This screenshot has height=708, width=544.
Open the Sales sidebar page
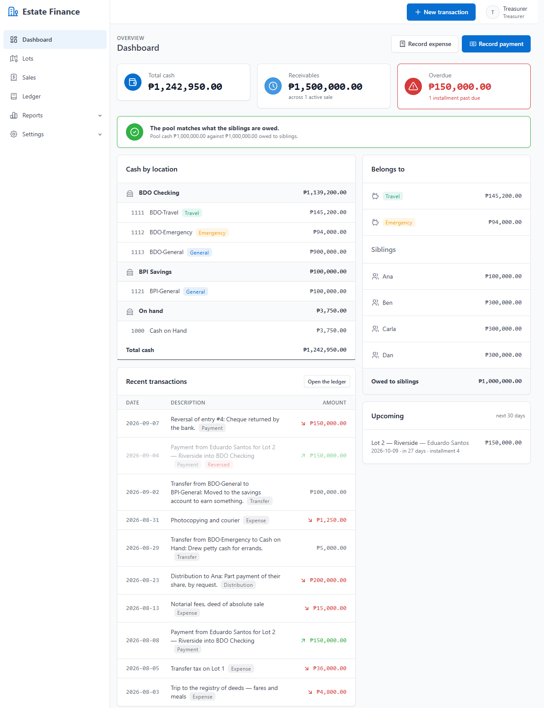55,77
